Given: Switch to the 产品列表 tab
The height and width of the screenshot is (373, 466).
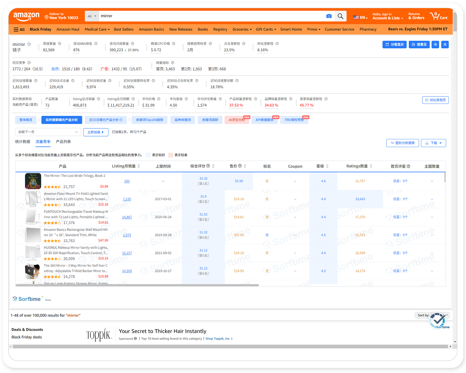Looking at the screenshot, I should tap(63, 142).
